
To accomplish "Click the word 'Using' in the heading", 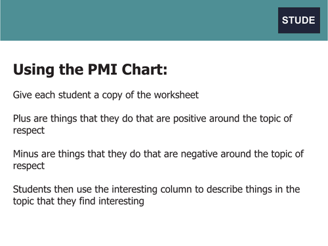I will click(x=33, y=70).
